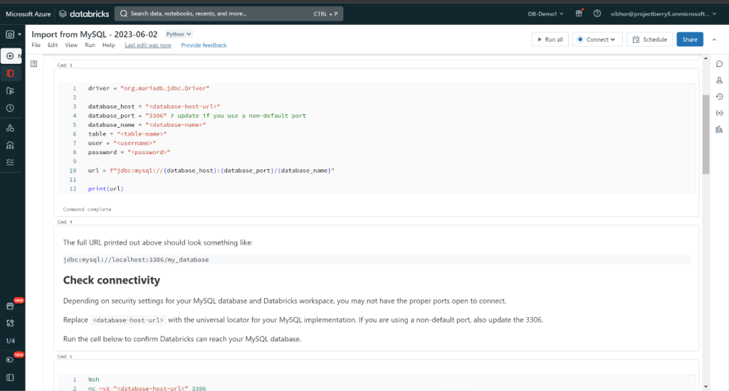Click the Last edit was now link

148,45
